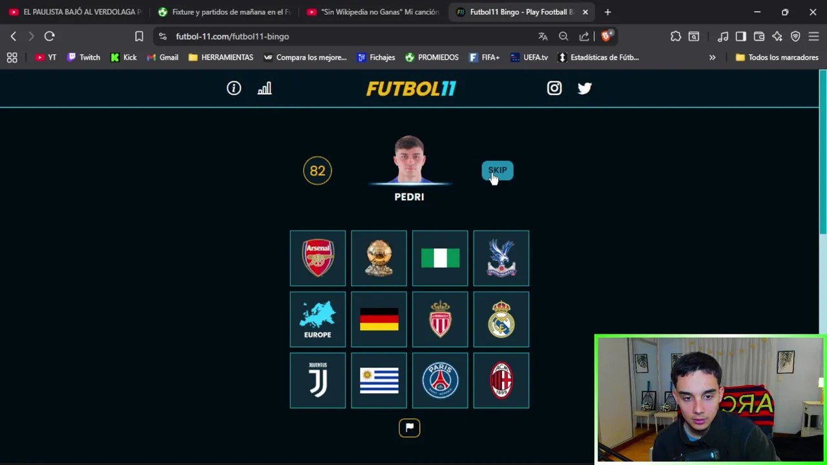Image resolution: width=827 pixels, height=465 pixels.
Task: Select the Uruguay flag tile
Action: pyautogui.click(x=379, y=381)
